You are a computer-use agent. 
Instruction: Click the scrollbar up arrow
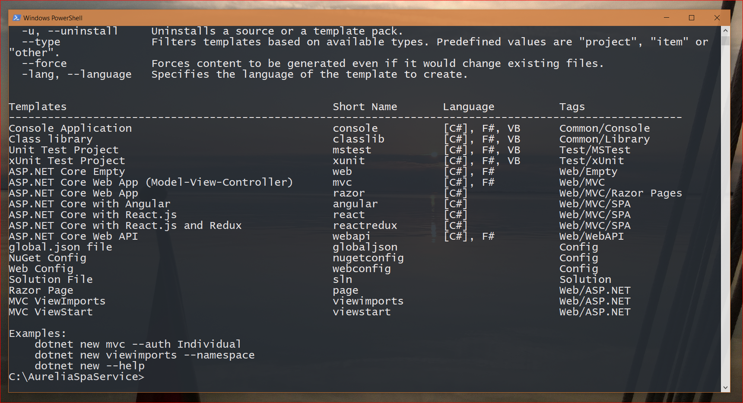tap(725, 31)
